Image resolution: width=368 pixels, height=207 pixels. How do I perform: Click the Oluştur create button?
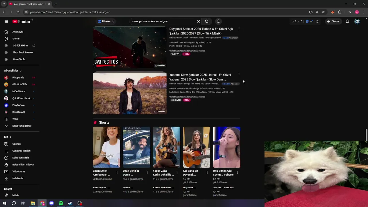(333, 21)
